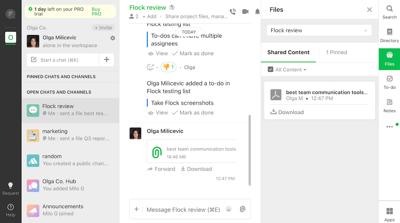400x223 pixels.
Task: Toggle the All Content checkbox
Action: [271, 70]
